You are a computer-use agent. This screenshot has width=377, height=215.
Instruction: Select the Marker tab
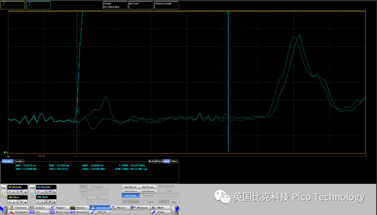[x=8, y=161]
